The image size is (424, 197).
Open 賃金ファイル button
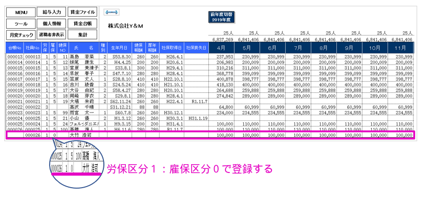83,12
